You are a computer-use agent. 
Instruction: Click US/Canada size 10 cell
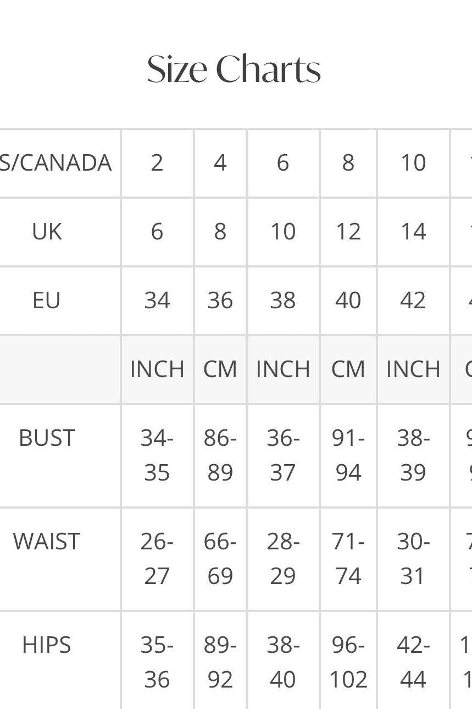point(413,163)
